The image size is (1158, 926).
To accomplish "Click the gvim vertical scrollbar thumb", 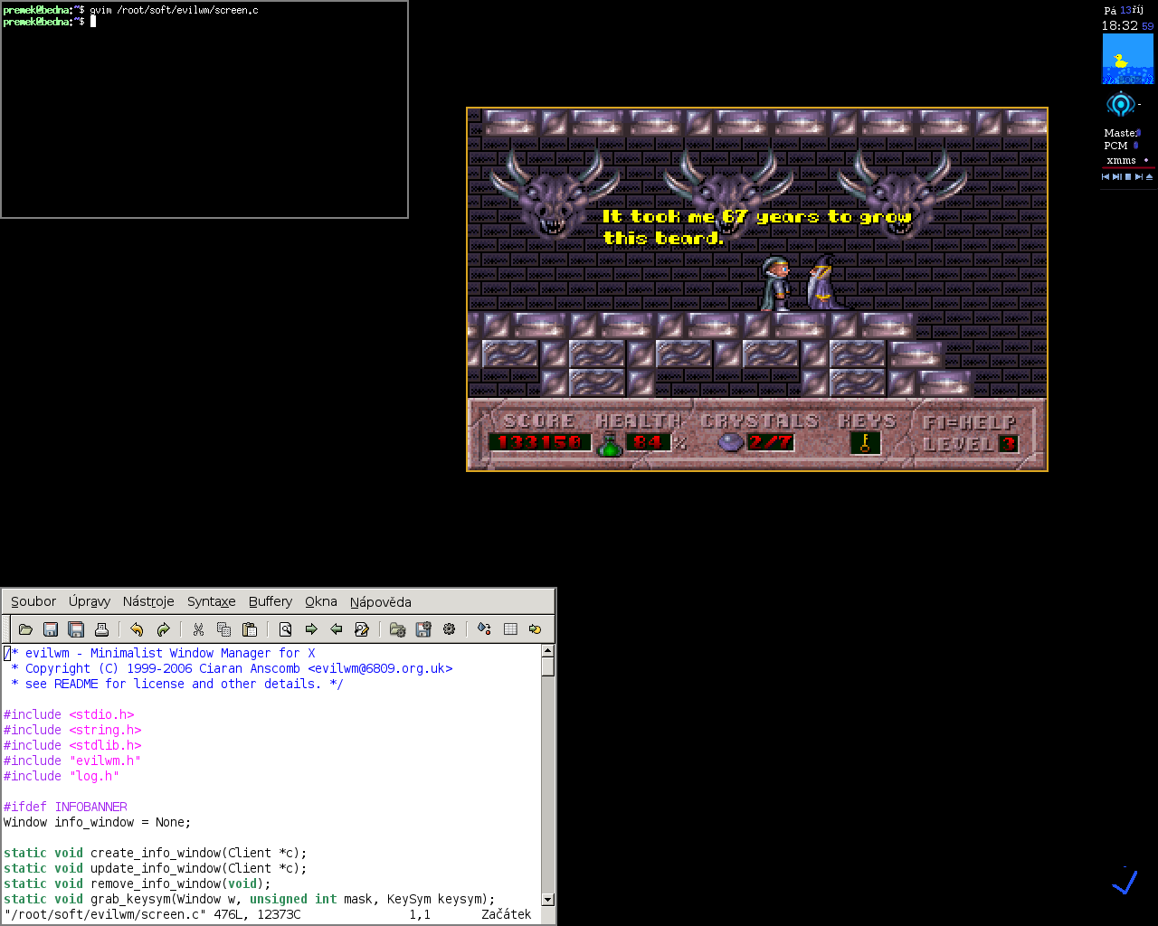I will click(x=547, y=666).
